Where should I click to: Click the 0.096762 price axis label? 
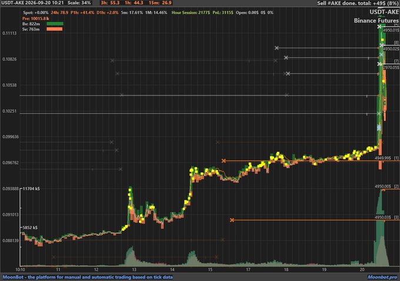click(11, 163)
